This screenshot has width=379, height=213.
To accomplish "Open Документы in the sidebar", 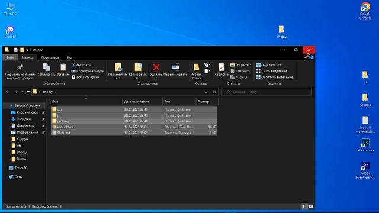I will tap(25, 126).
